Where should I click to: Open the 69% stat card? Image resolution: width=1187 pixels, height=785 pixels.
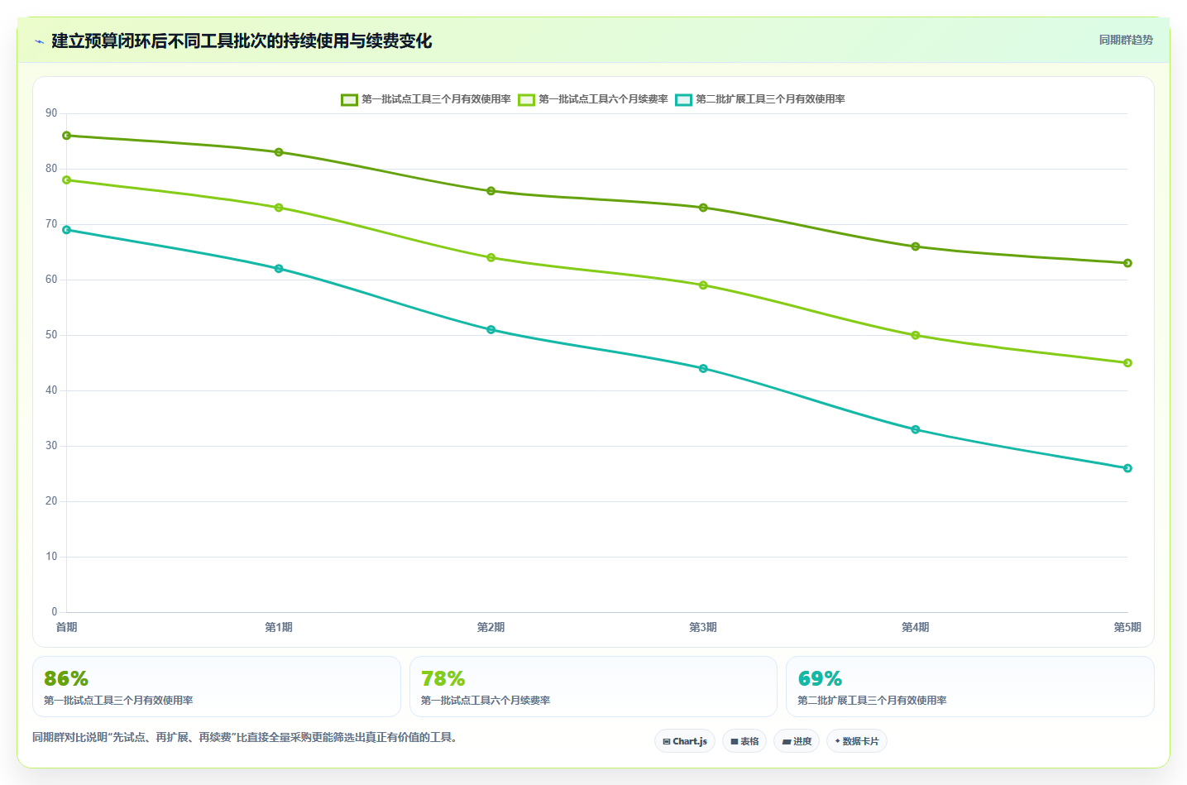[970, 687]
